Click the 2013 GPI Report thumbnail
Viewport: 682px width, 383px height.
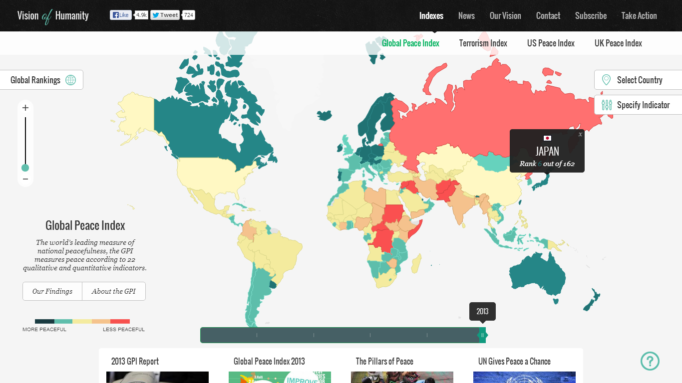(x=157, y=377)
